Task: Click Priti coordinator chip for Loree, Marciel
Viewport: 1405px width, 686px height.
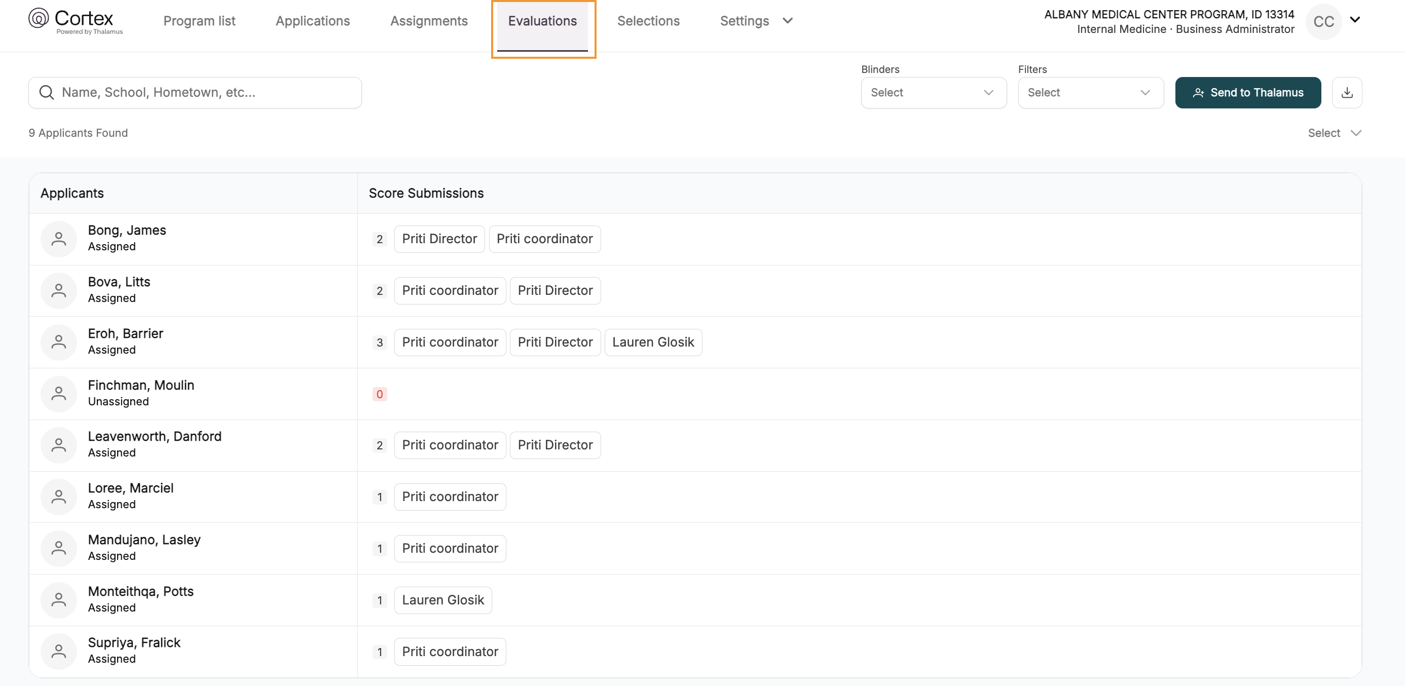Action: [x=450, y=497]
